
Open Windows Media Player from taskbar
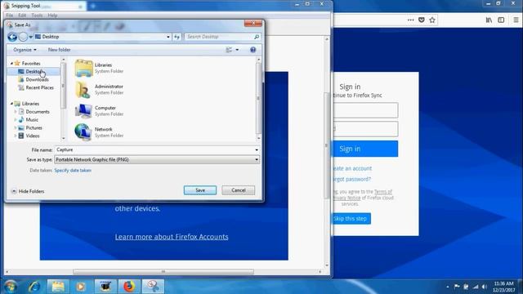(x=81, y=287)
